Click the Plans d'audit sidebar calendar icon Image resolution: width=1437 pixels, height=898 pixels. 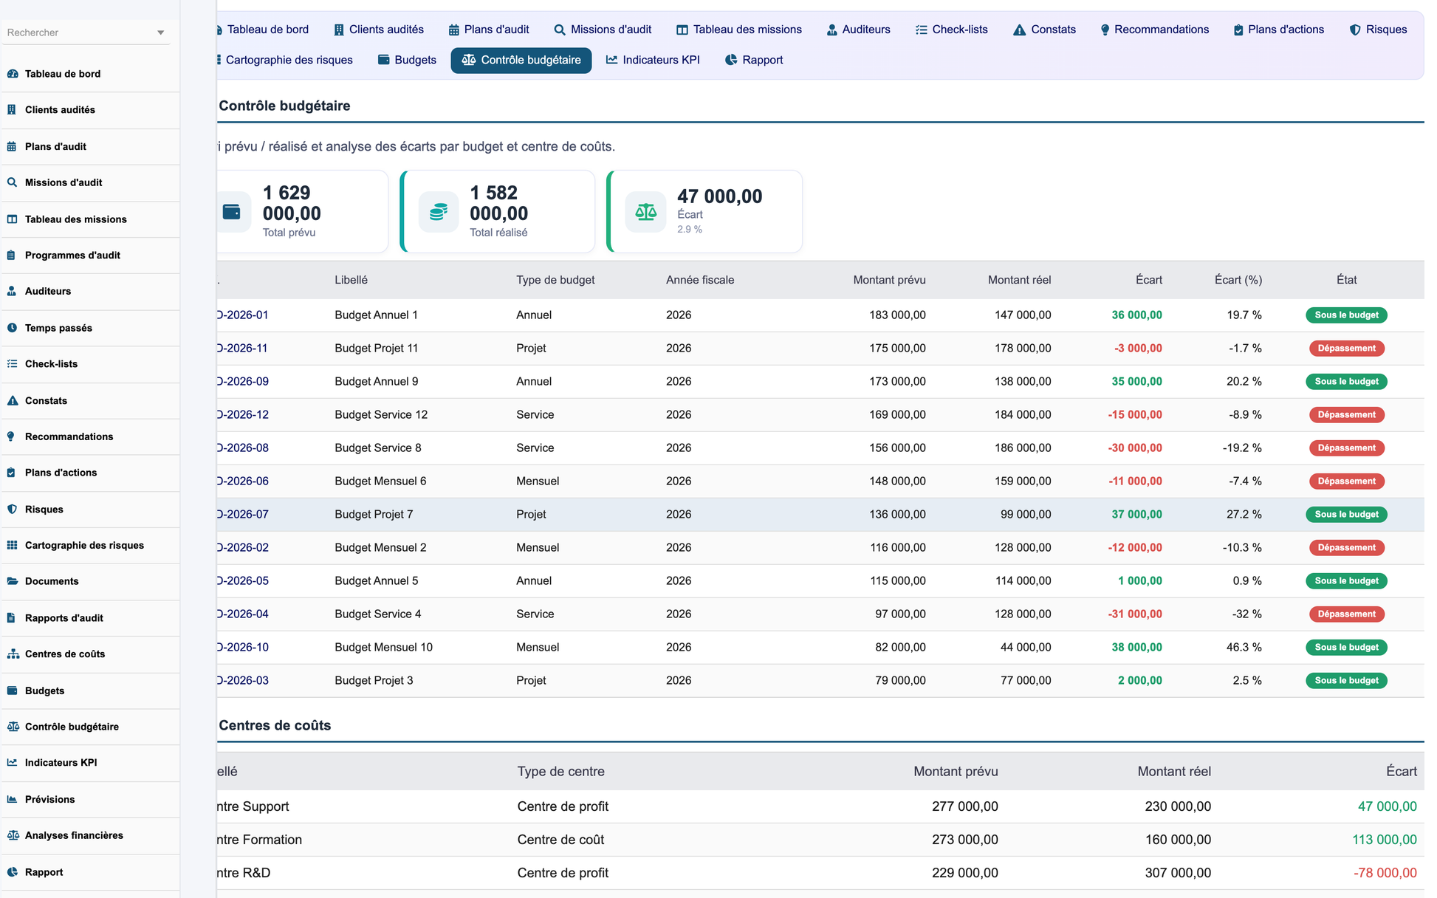pyautogui.click(x=12, y=146)
